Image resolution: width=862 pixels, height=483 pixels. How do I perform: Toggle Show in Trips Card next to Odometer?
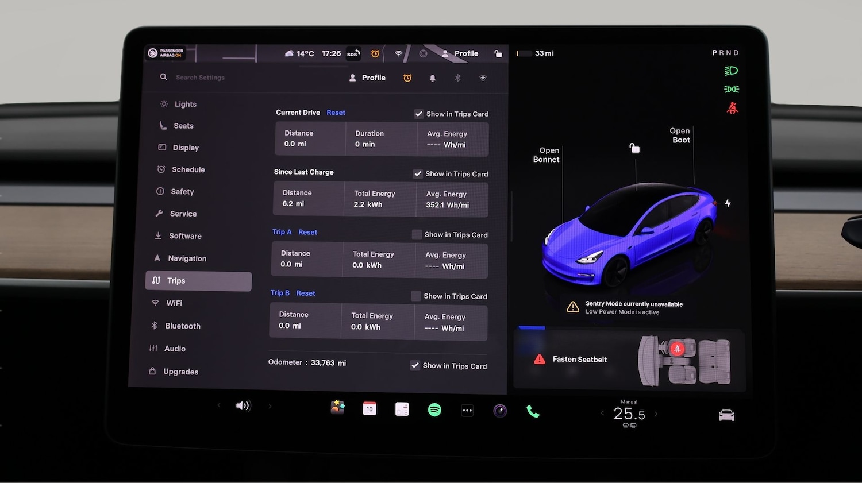coord(415,365)
